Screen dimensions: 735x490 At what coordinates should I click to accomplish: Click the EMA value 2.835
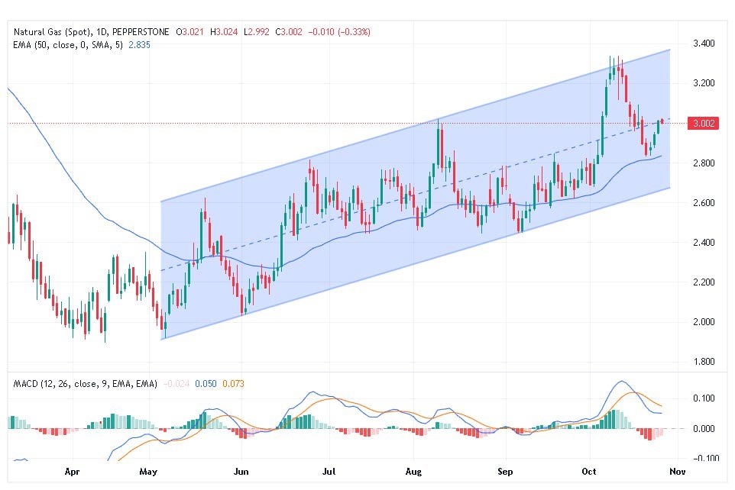(139, 45)
